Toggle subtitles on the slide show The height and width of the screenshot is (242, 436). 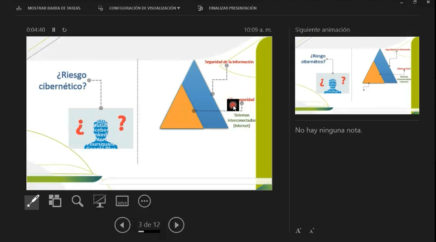pos(122,201)
